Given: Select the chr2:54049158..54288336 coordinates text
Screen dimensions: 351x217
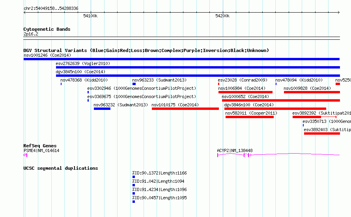Looking at the screenshot, I should (51, 8).
